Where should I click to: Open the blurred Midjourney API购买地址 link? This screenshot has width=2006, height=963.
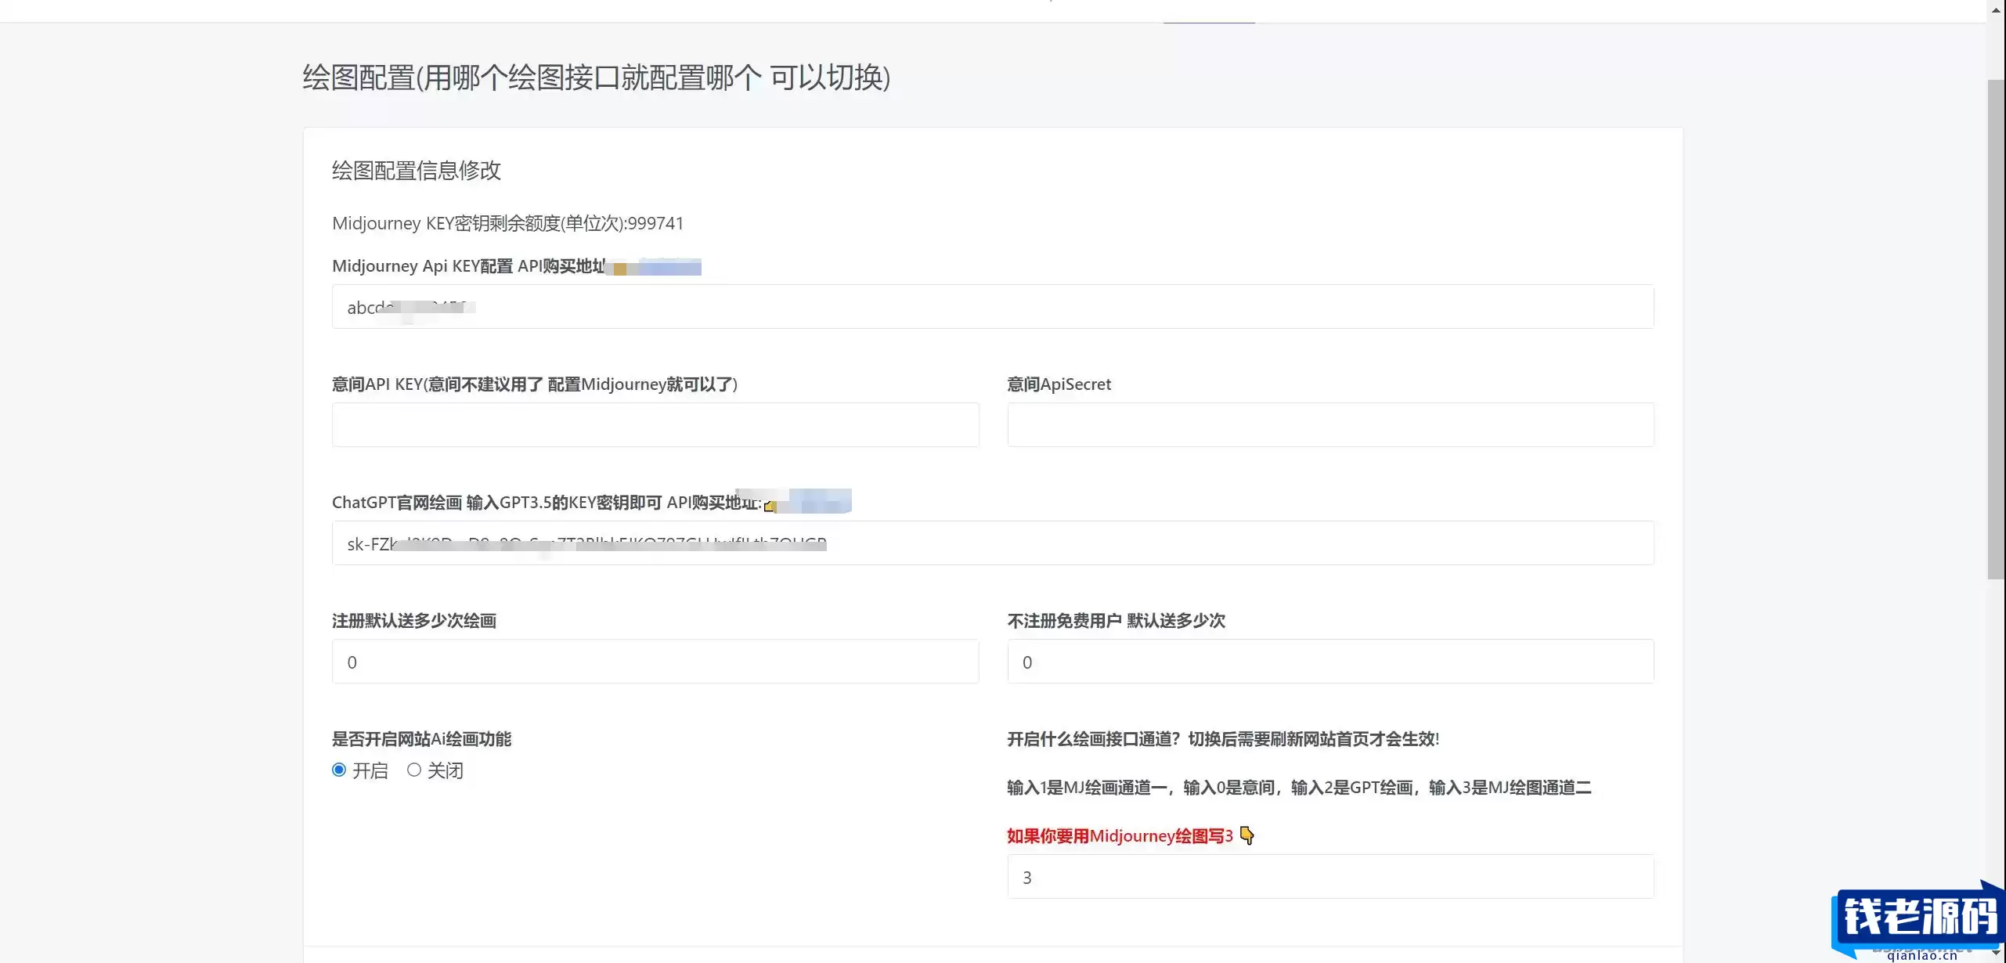[x=656, y=267]
